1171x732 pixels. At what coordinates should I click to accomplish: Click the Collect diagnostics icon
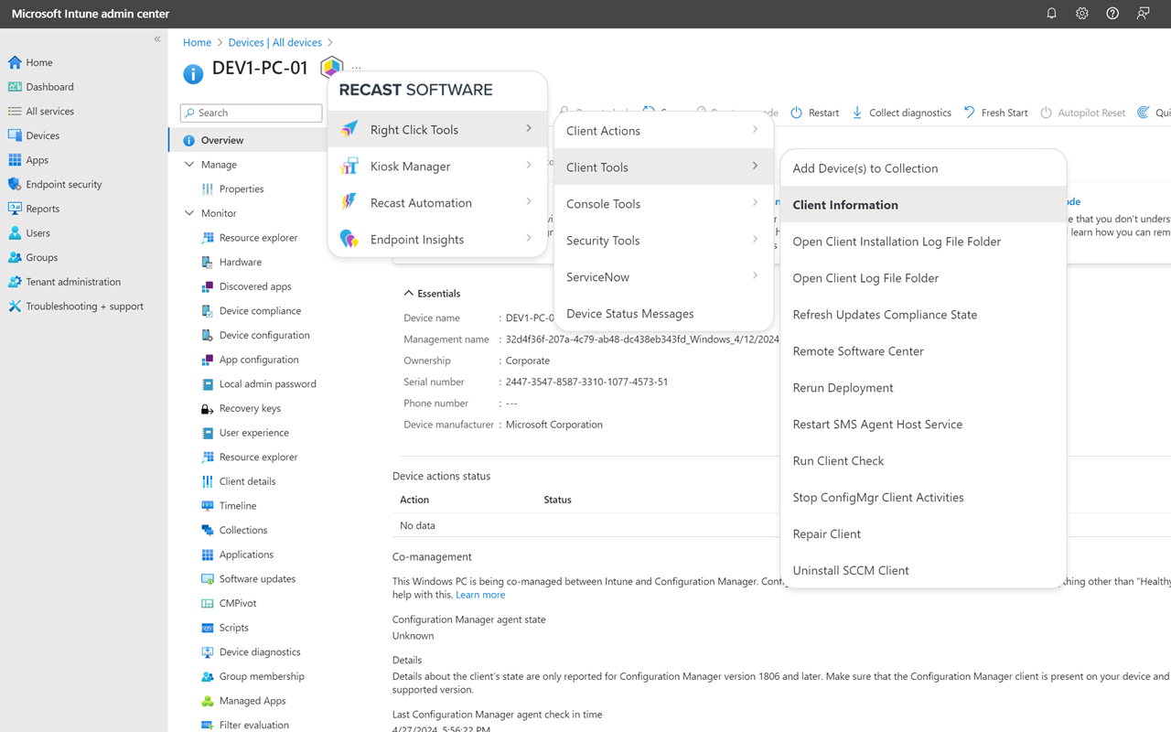click(858, 113)
